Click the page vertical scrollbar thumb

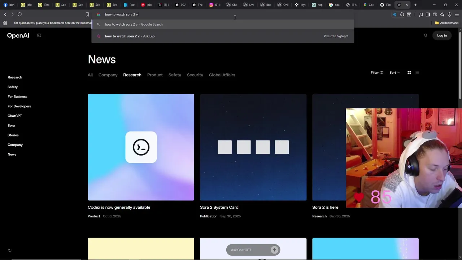point(460,65)
